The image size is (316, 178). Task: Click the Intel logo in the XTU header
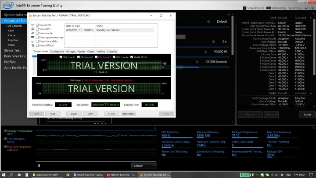click(x=8, y=5)
